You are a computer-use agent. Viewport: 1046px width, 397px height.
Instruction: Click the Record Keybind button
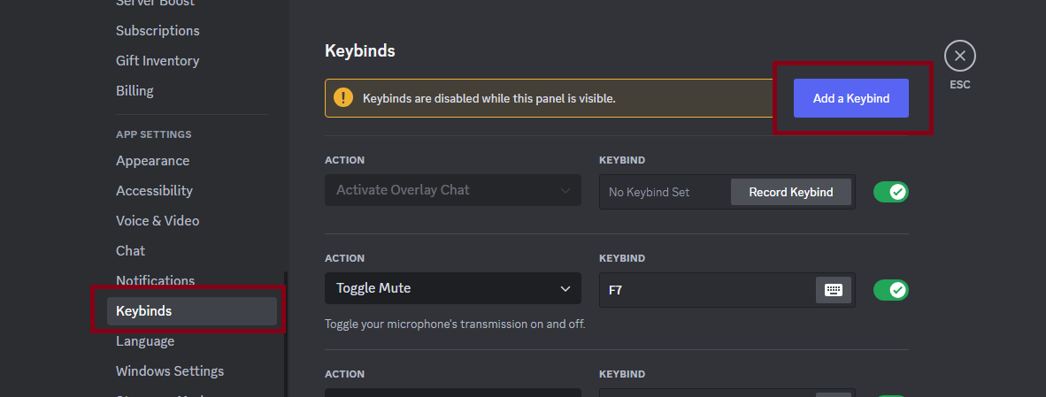[790, 192]
